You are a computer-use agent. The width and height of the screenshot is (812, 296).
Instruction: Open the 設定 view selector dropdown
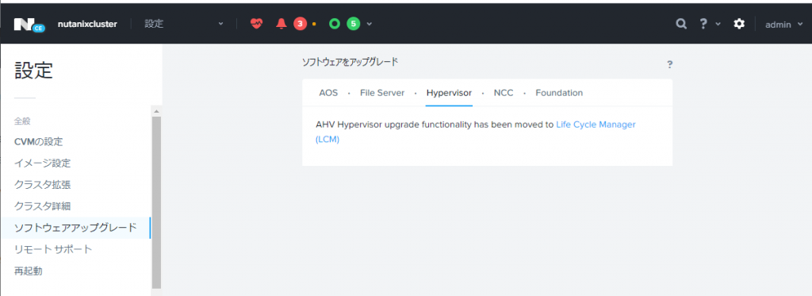click(184, 24)
